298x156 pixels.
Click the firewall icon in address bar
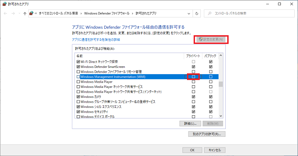click(32, 13)
